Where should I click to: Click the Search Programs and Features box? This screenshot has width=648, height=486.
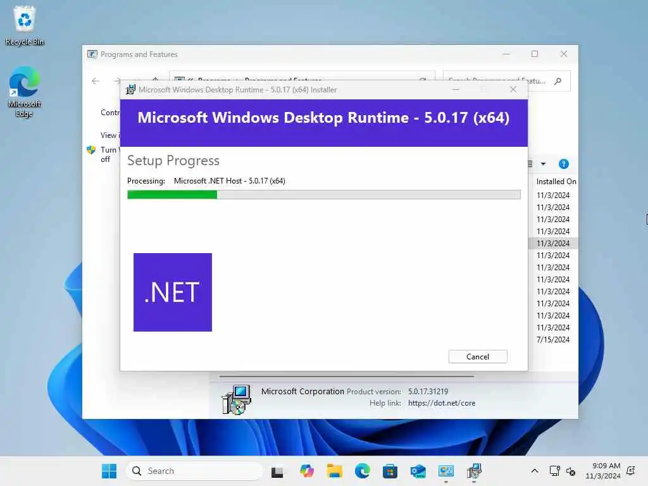[x=507, y=81]
